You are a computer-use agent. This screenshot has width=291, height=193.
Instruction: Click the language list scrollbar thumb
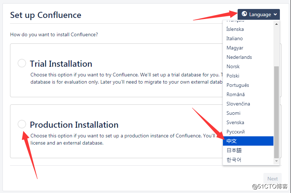point(276,112)
